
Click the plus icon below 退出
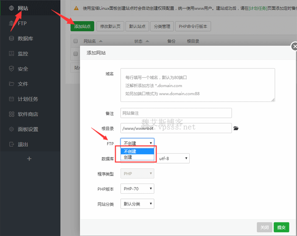point(29,159)
